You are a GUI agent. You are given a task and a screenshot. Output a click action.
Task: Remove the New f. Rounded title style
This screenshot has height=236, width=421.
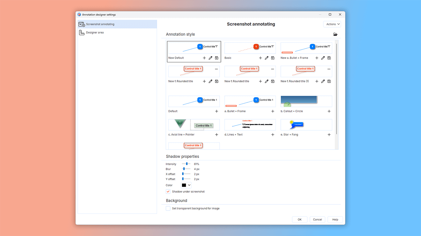pos(216,68)
